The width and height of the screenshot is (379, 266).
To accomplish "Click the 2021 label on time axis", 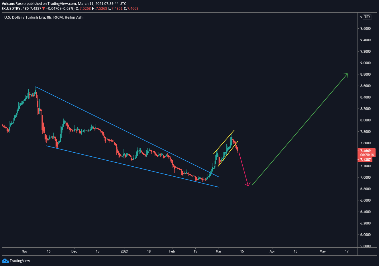I will pos(125,251).
